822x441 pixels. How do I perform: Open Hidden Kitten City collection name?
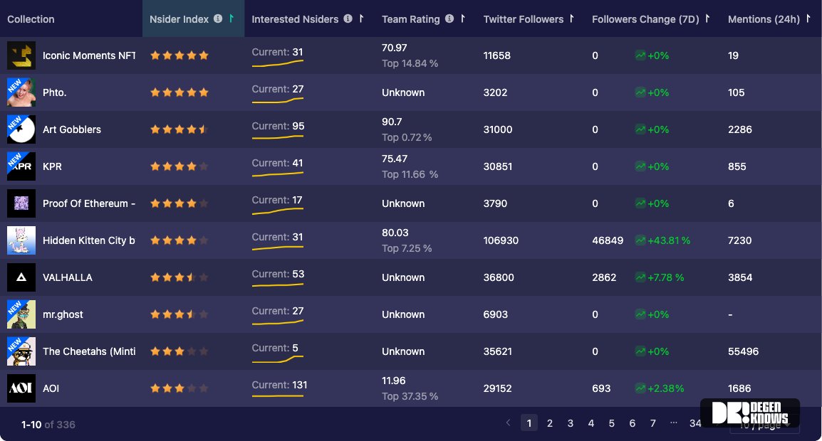88,240
